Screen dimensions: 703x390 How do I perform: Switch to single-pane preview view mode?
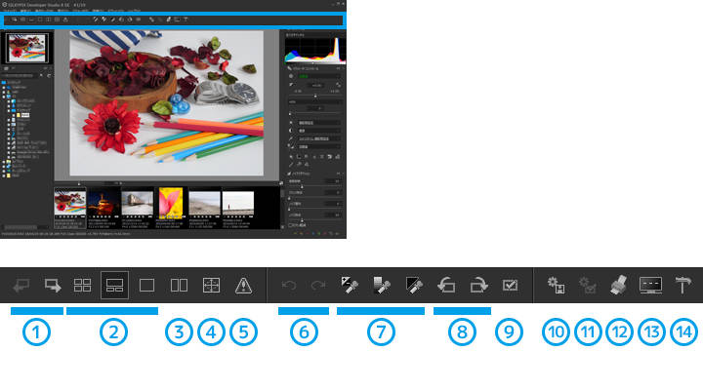point(147,286)
